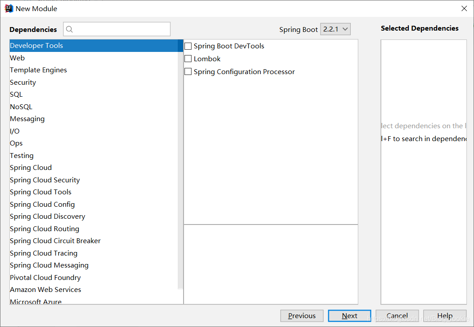Choose Spring Cloud Config category
The image size is (474, 327).
(x=94, y=205)
